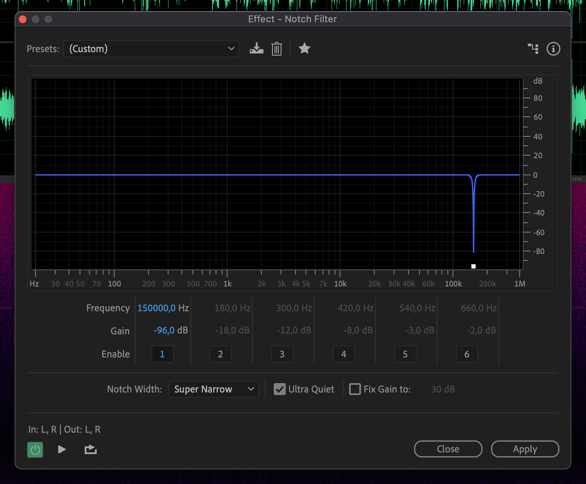The image size is (586, 484).
Task: Uncheck Ultra Quiet checkbox
Action: [x=280, y=389]
